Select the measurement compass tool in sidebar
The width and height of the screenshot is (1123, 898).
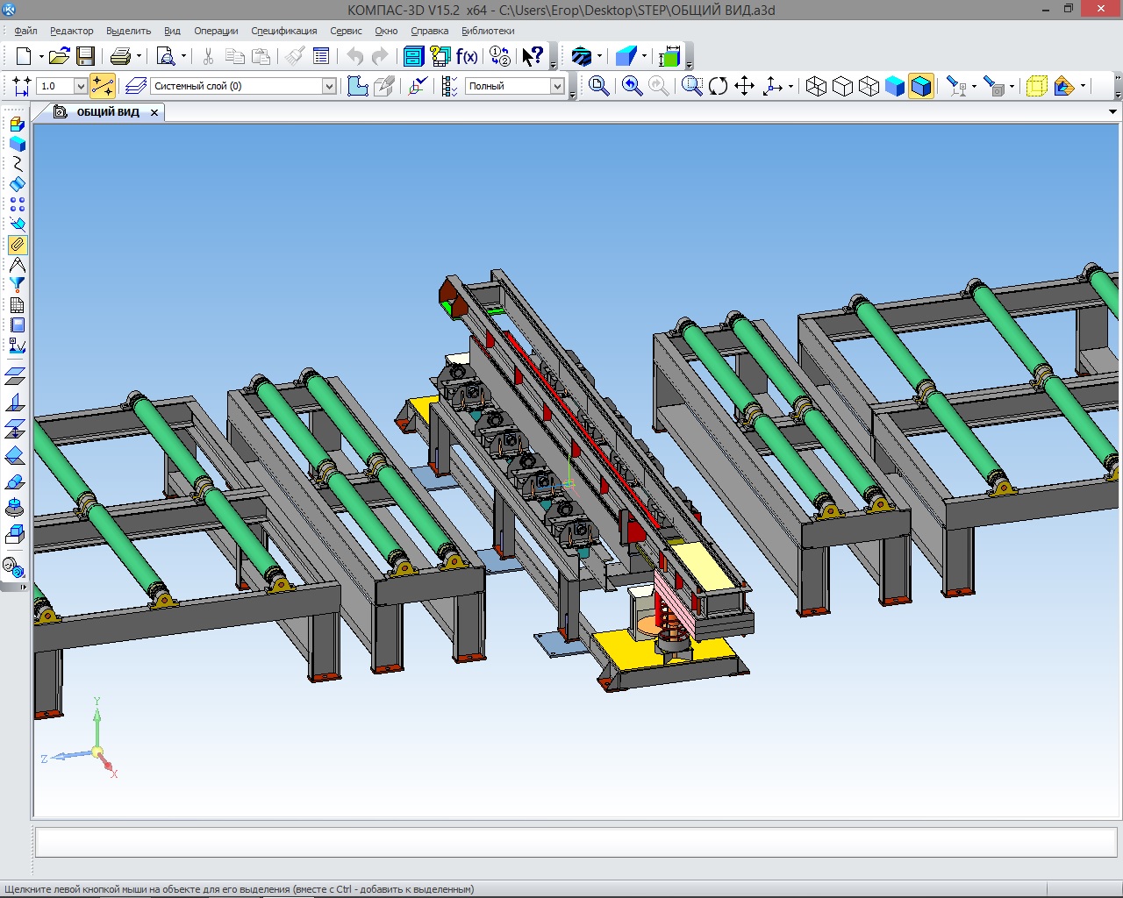coord(17,265)
